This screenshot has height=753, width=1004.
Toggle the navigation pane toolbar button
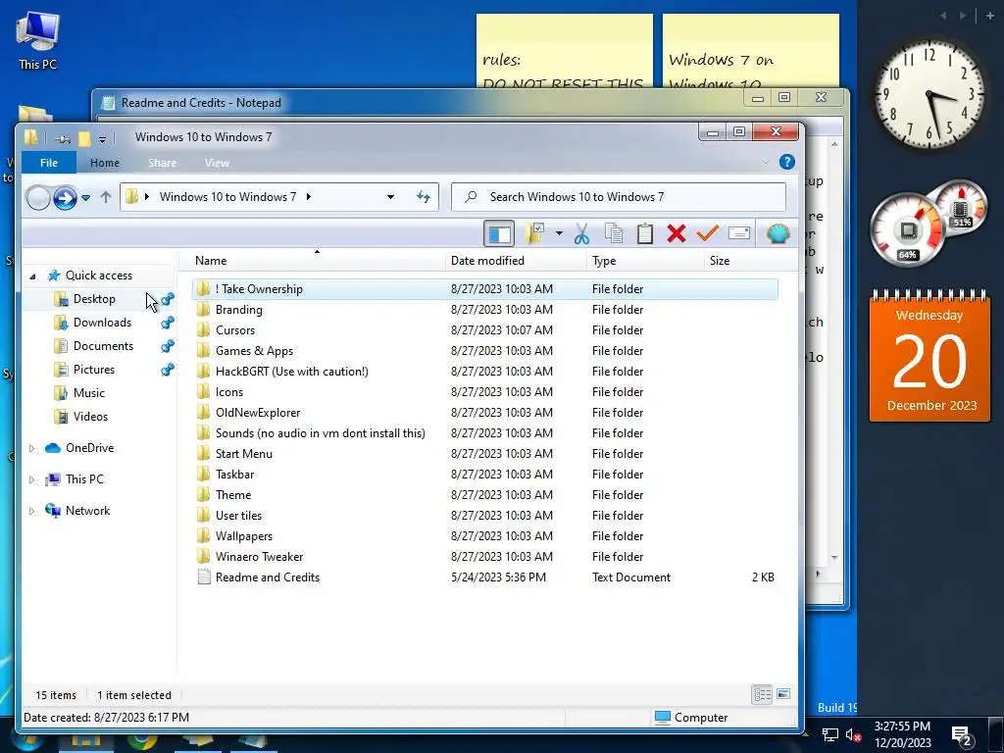pos(499,233)
